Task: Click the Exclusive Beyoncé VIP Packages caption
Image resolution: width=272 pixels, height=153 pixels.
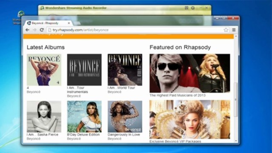Action: [x=175, y=142]
